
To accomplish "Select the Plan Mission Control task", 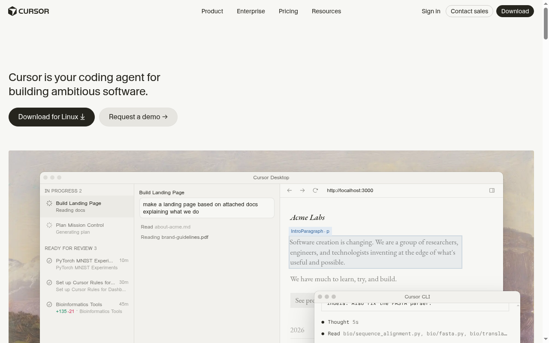I will click(87, 229).
